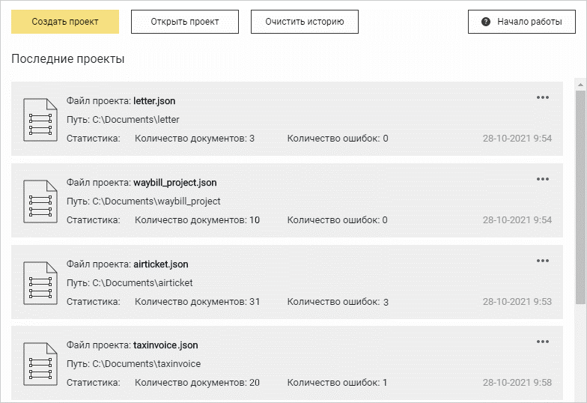Open three-dots menu for waybill_project.json

point(543,179)
